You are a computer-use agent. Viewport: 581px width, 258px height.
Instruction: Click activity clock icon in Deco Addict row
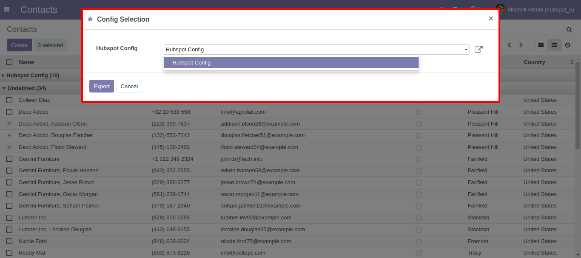coord(419,112)
